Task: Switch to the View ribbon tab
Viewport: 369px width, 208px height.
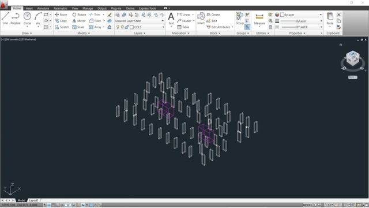Action: pyautogui.click(x=75, y=8)
